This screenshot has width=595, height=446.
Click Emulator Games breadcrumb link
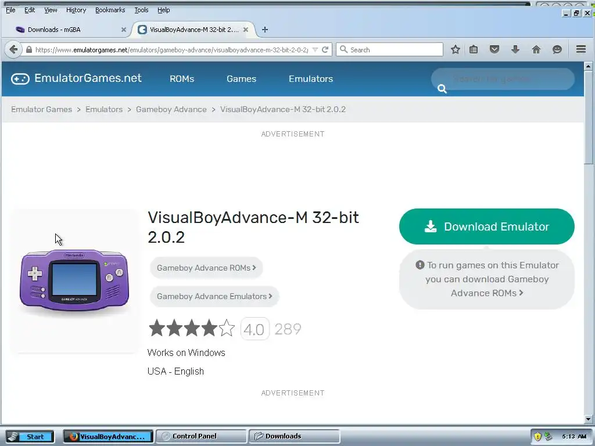point(41,109)
